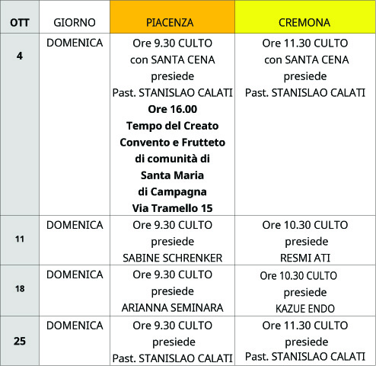This screenshot has height=366, width=376.
Task: Click the date cell numbered 25
Action: pos(20,341)
